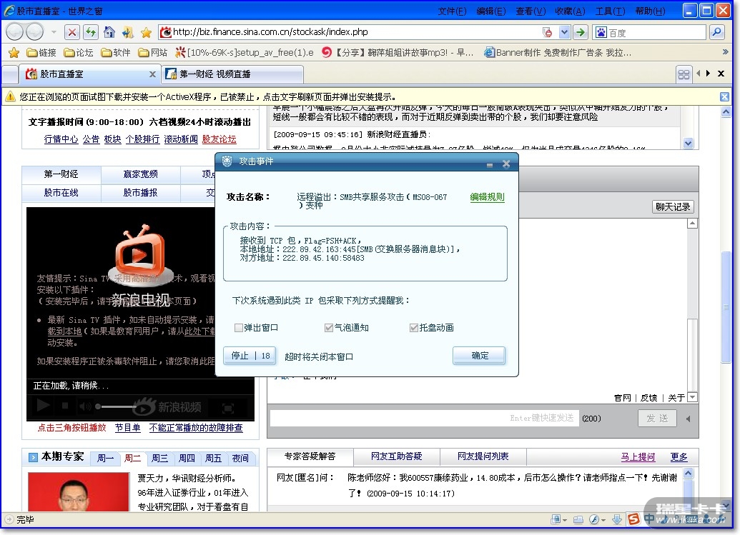Refresh page with green arrows icon

pos(91,32)
